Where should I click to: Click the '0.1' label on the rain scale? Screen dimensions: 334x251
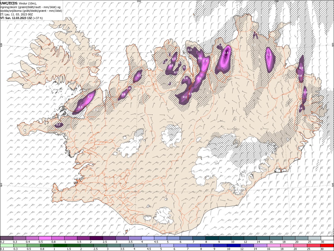2,249
